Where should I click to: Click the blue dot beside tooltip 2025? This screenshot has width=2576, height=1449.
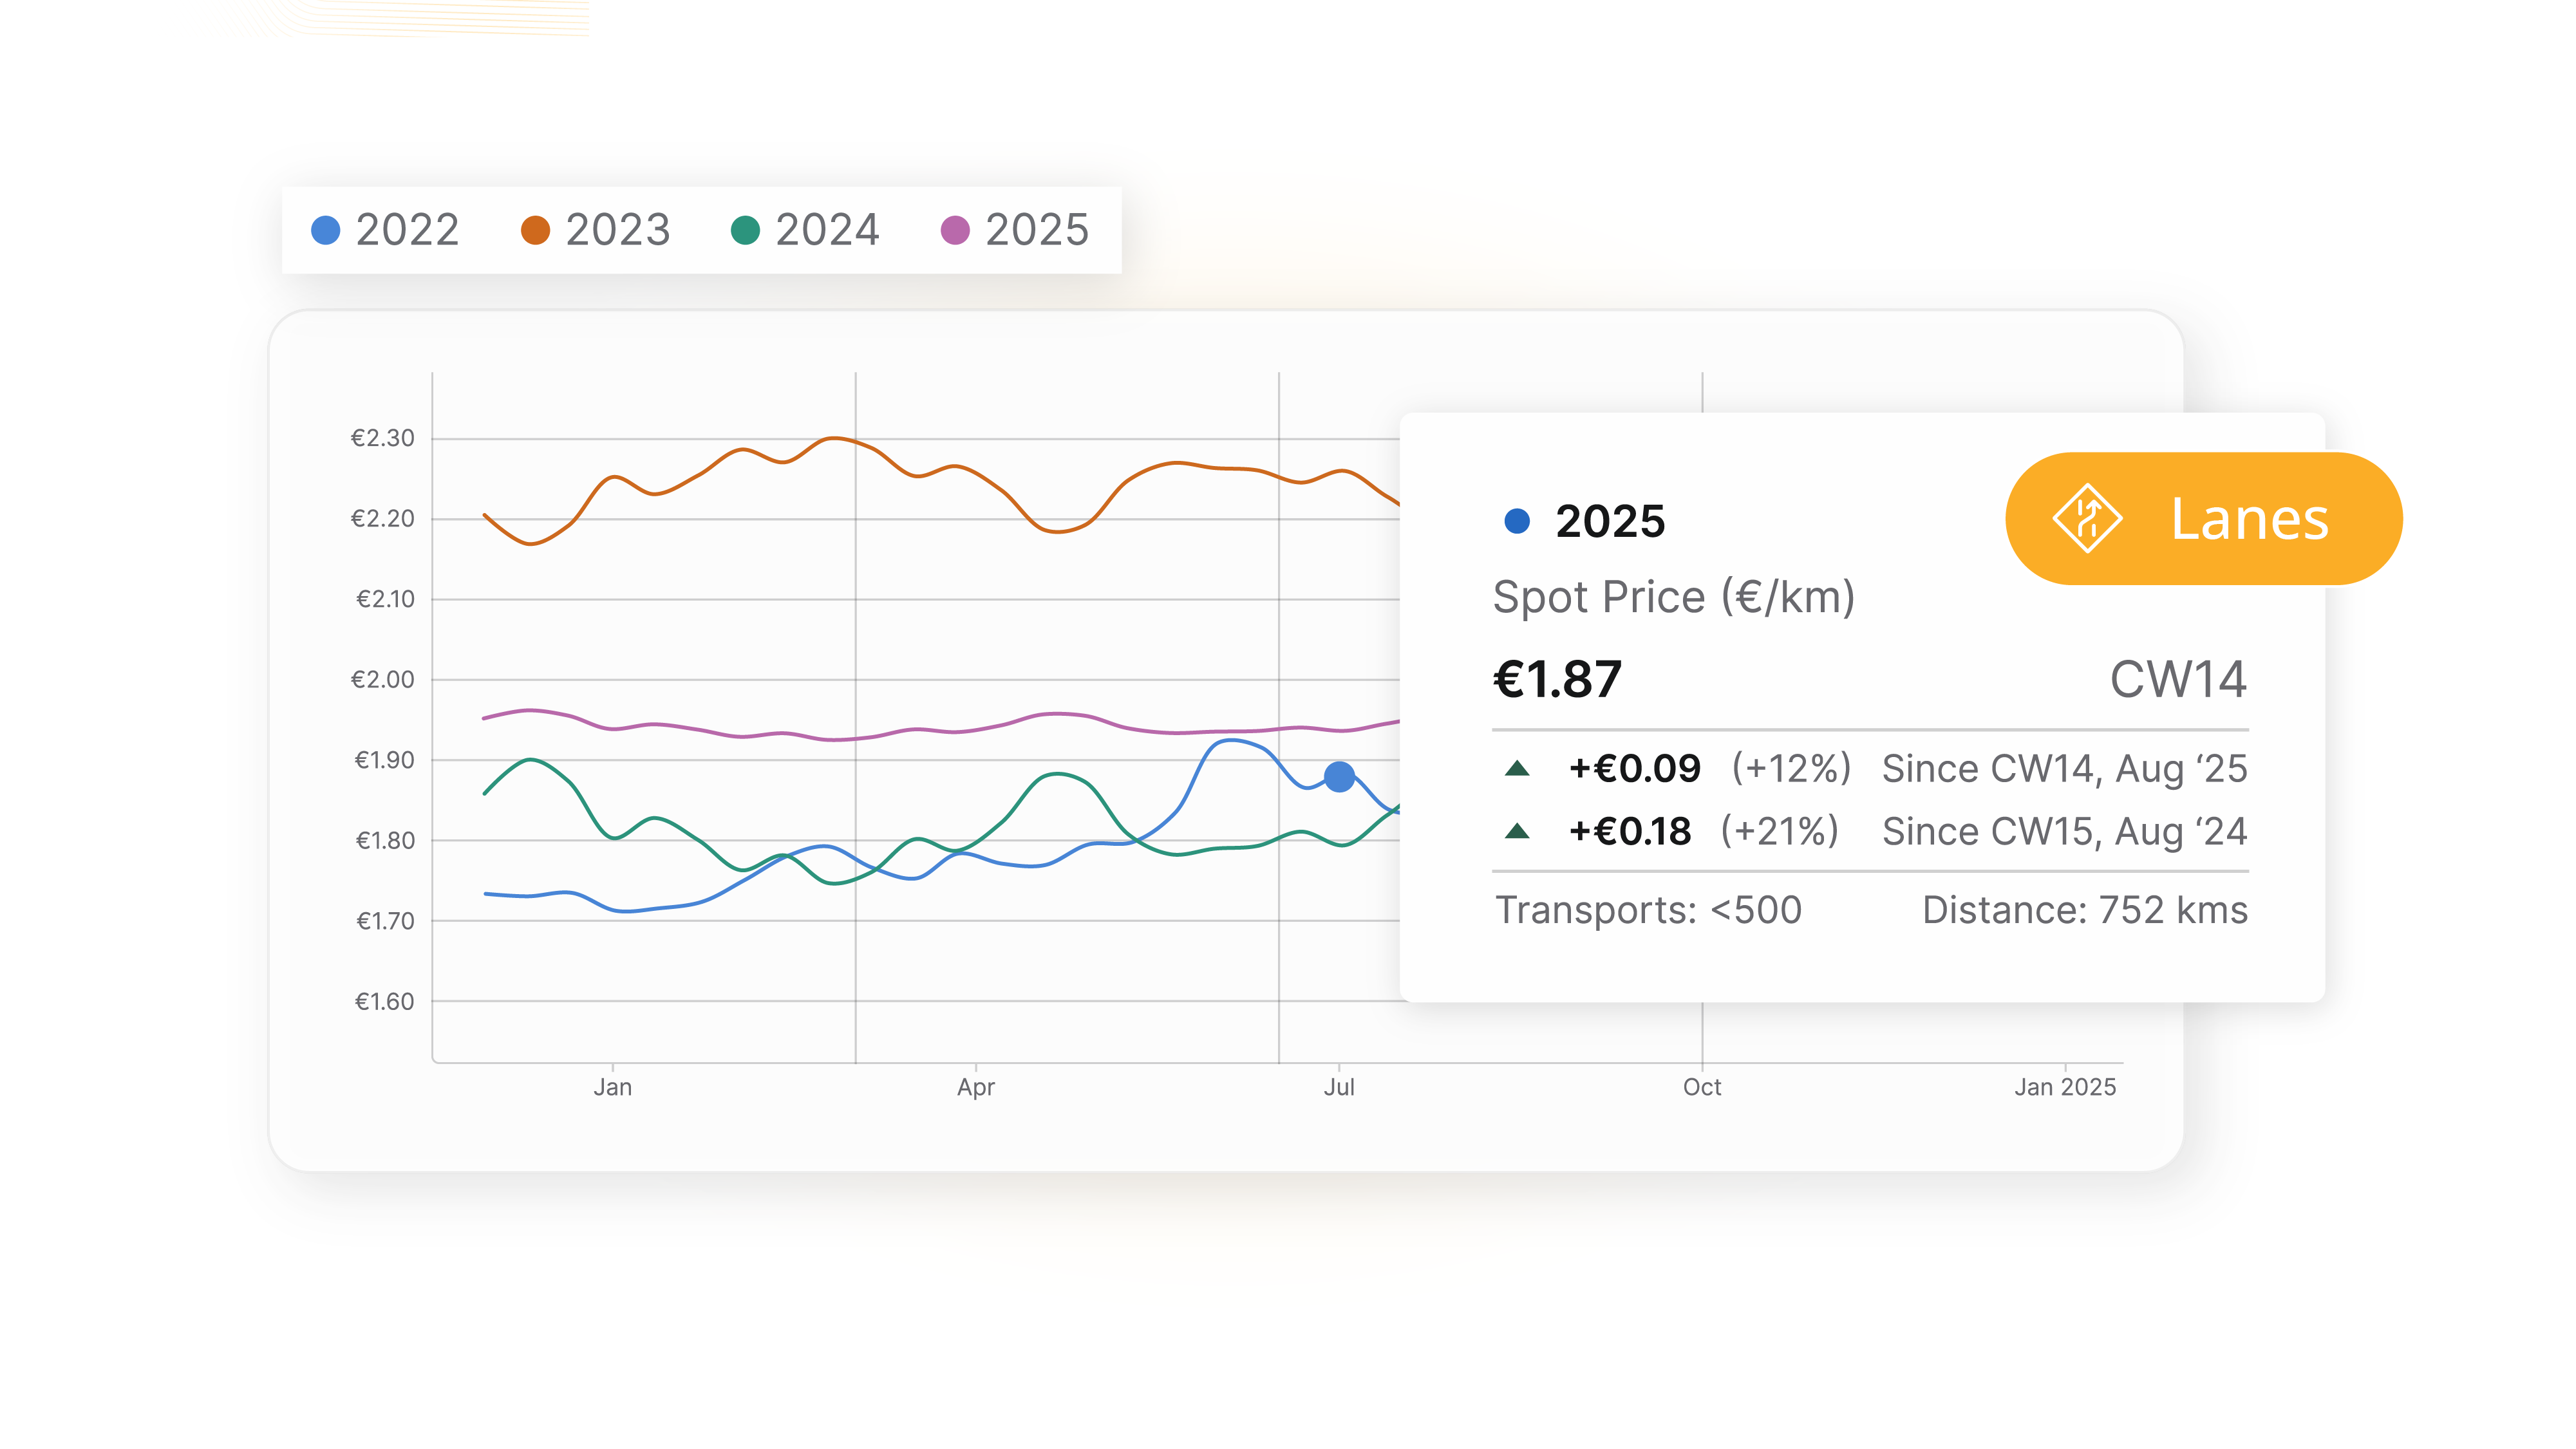tap(1517, 521)
